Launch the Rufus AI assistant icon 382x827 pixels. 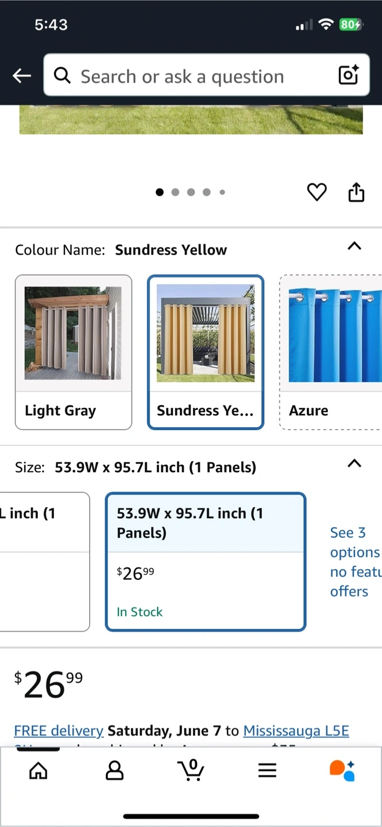pos(342,770)
